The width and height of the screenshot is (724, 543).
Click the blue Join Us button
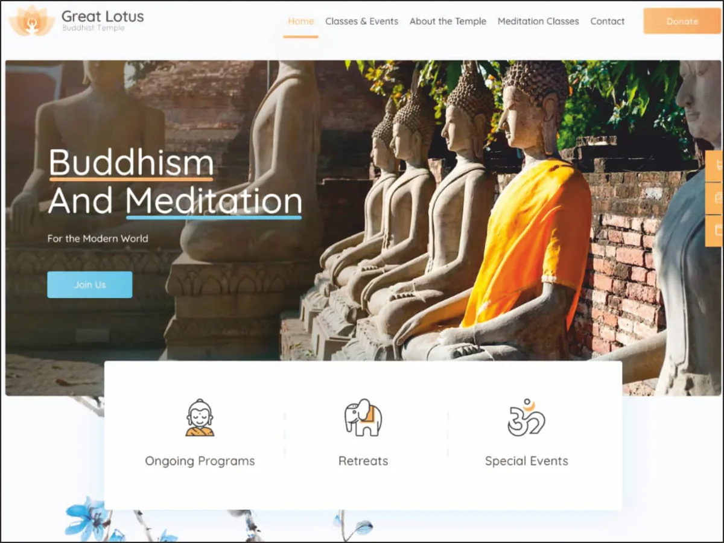[90, 285]
